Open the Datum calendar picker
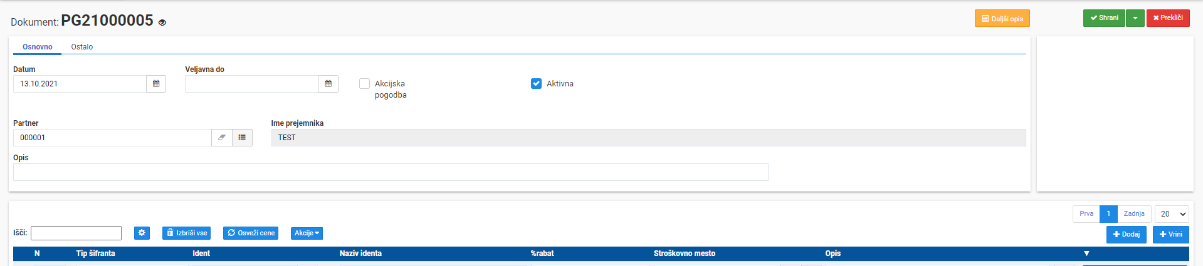Image resolution: width=1203 pixels, height=266 pixels. (156, 84)
